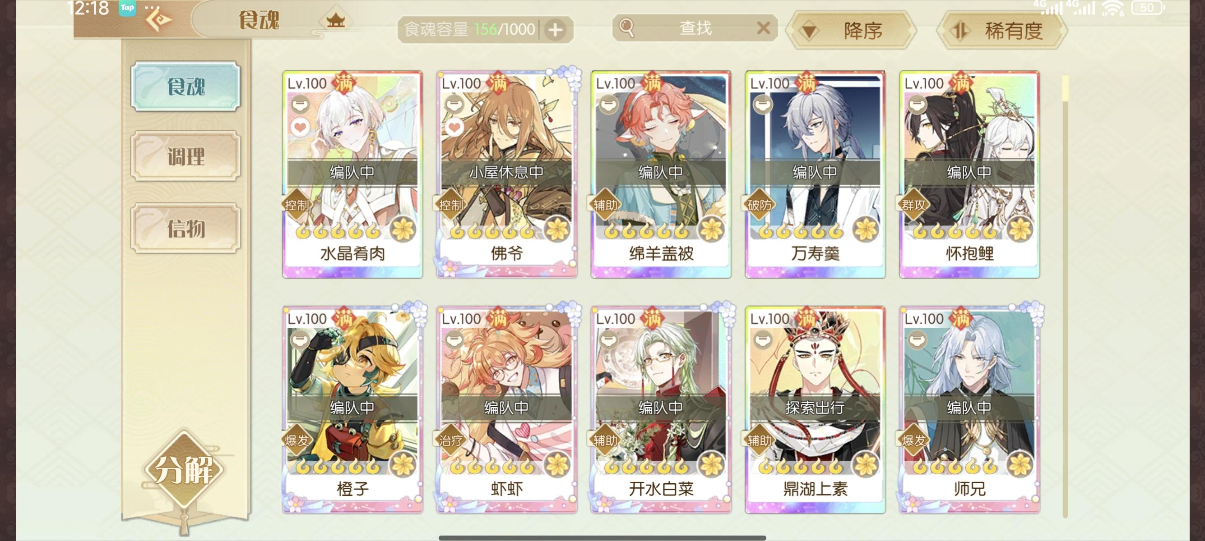Image resolution: width=1205 pixels, height=541 pixels.
Task: Click the vertical scrollbar thumb
Action: coord(1065,88)
